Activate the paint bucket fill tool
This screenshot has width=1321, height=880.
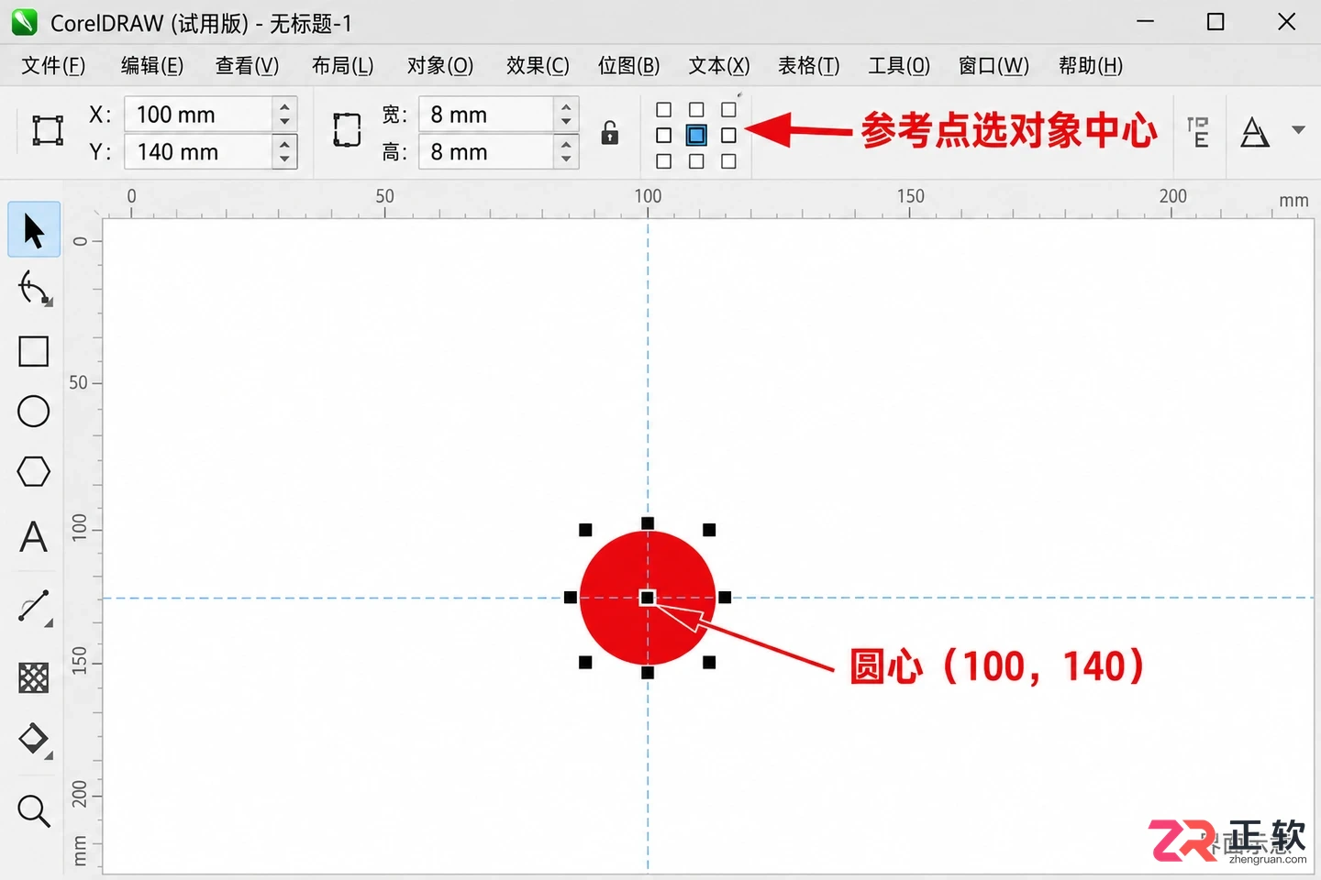click(34, 740)
